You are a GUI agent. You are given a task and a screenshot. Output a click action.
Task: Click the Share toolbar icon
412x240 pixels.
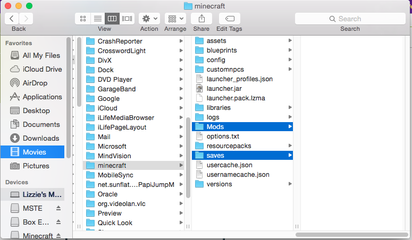tap(201, 19)
